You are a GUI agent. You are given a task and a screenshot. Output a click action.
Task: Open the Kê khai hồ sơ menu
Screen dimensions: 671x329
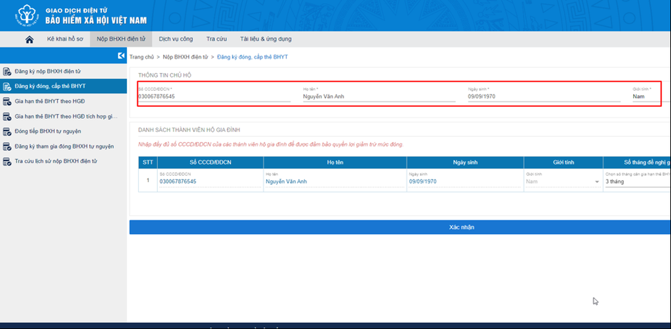pyautogui.click(x=65, y=39)
